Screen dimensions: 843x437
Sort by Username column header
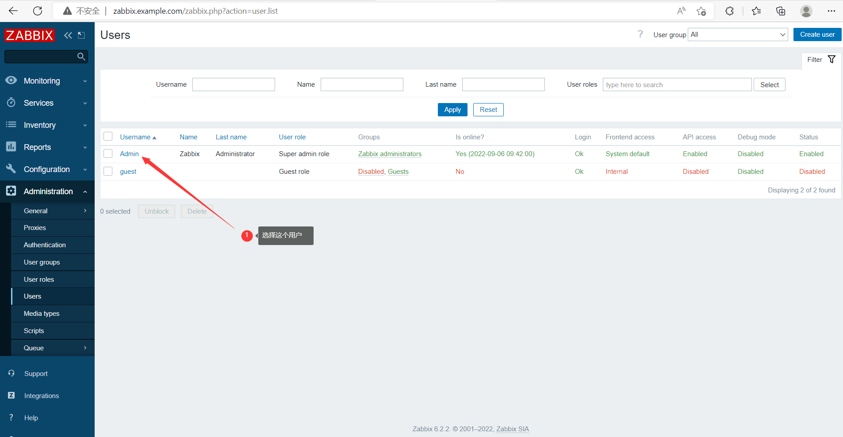(x=138, y=137)
